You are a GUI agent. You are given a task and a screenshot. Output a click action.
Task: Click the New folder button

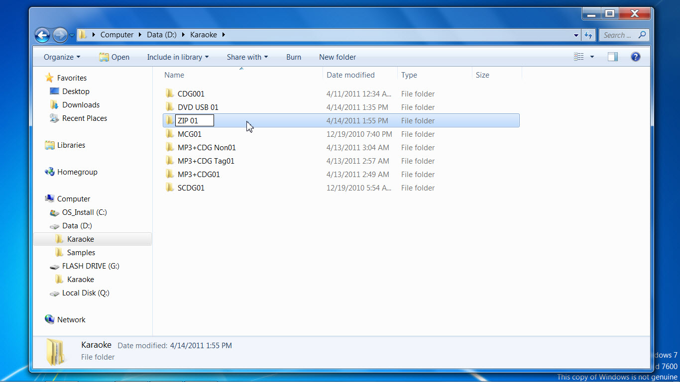[338, 57]
